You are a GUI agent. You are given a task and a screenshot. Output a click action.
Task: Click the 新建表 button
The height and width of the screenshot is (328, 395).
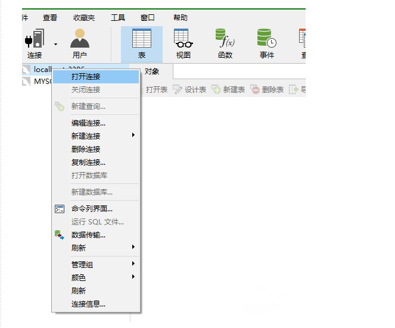pyautogui.click(x=229, y=90)
